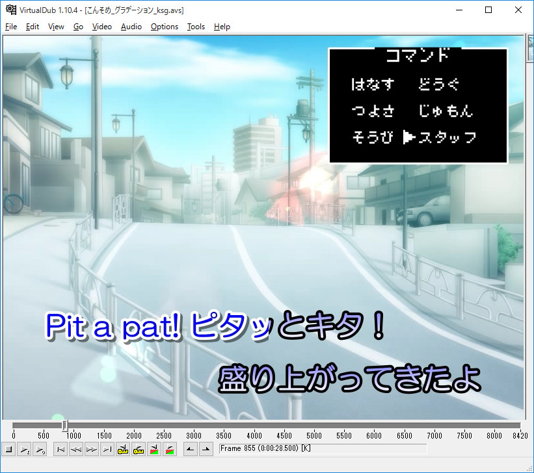Open the Audio menu
This screenshot has width=534, height=473.
131,27
